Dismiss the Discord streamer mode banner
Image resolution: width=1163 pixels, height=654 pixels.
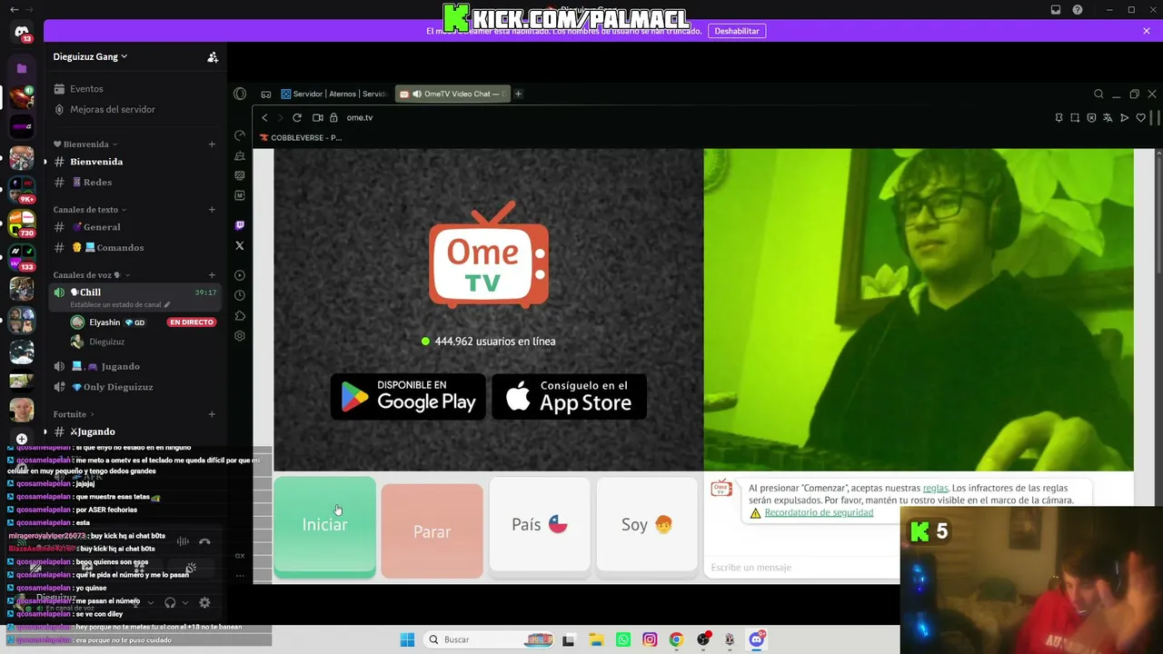pyautogui.click(x=1147, y=31)
